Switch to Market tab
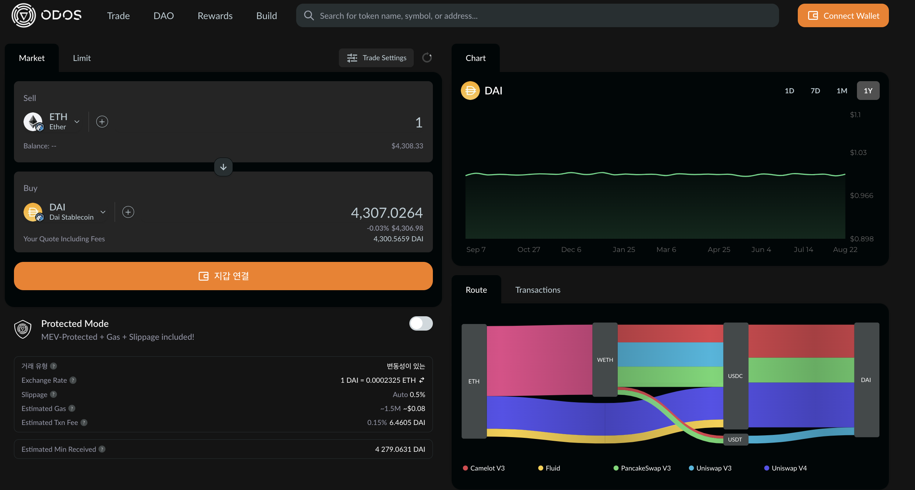Viewport: 915px width, 490px height. point(32,58)
